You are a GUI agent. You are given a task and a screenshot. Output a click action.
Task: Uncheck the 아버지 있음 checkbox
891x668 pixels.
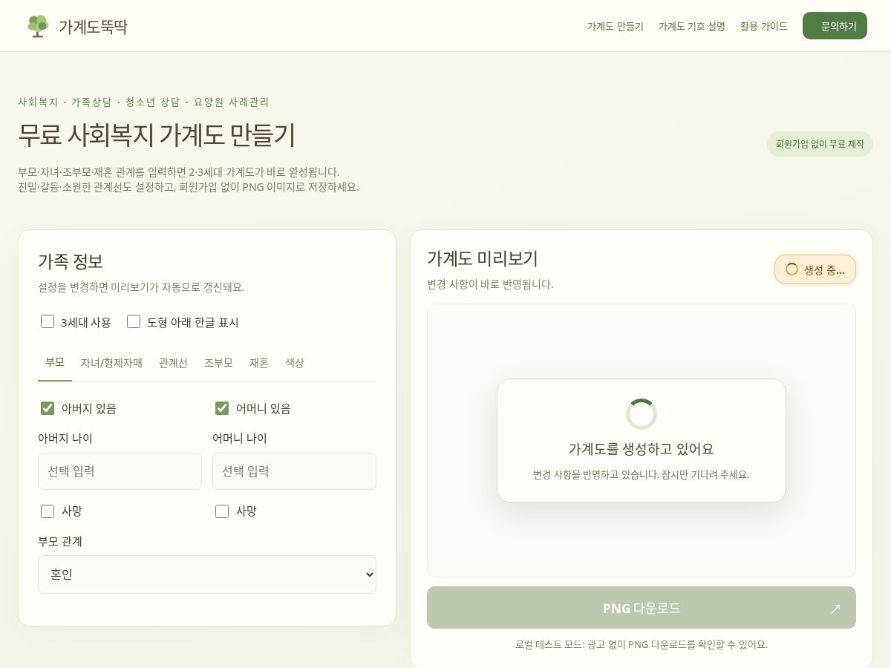48,408
